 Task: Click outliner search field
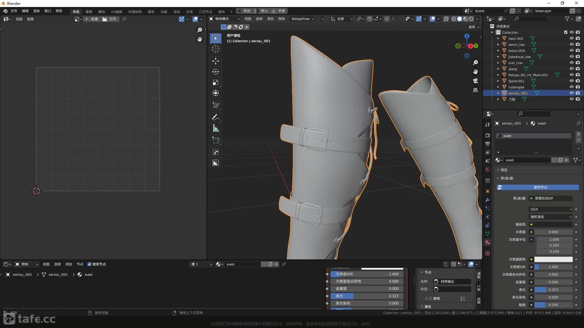[x=529, y=19]
